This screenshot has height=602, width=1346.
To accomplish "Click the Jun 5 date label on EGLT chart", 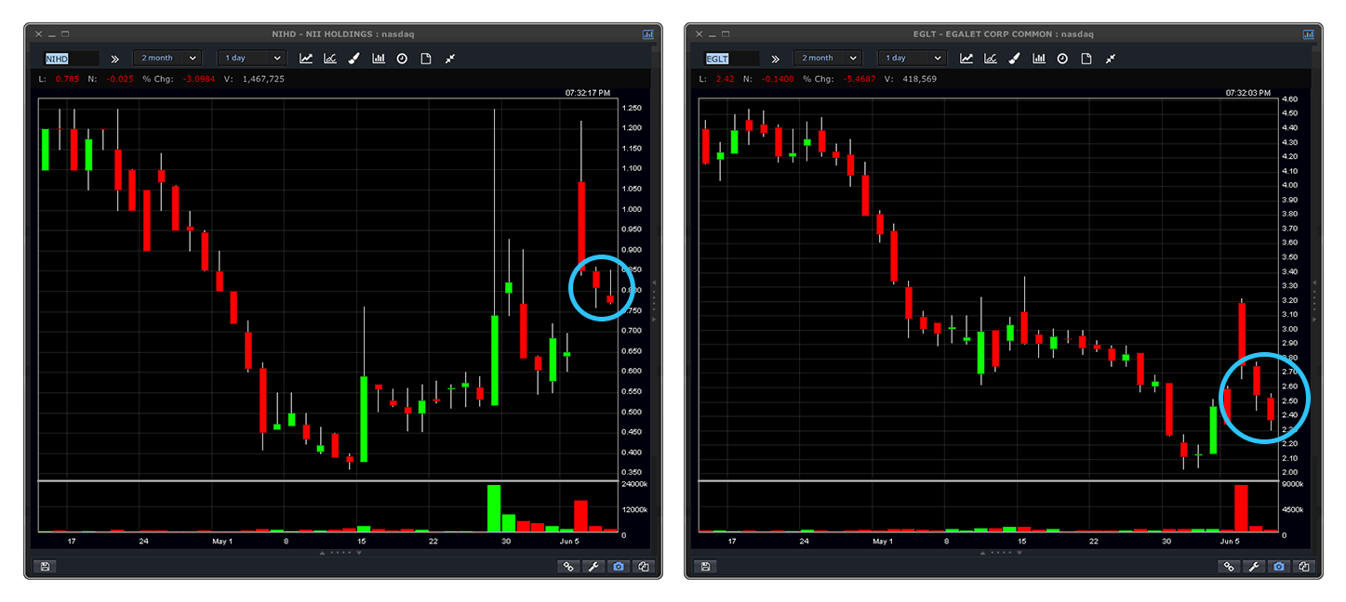I will click(x=1231, y=541).
